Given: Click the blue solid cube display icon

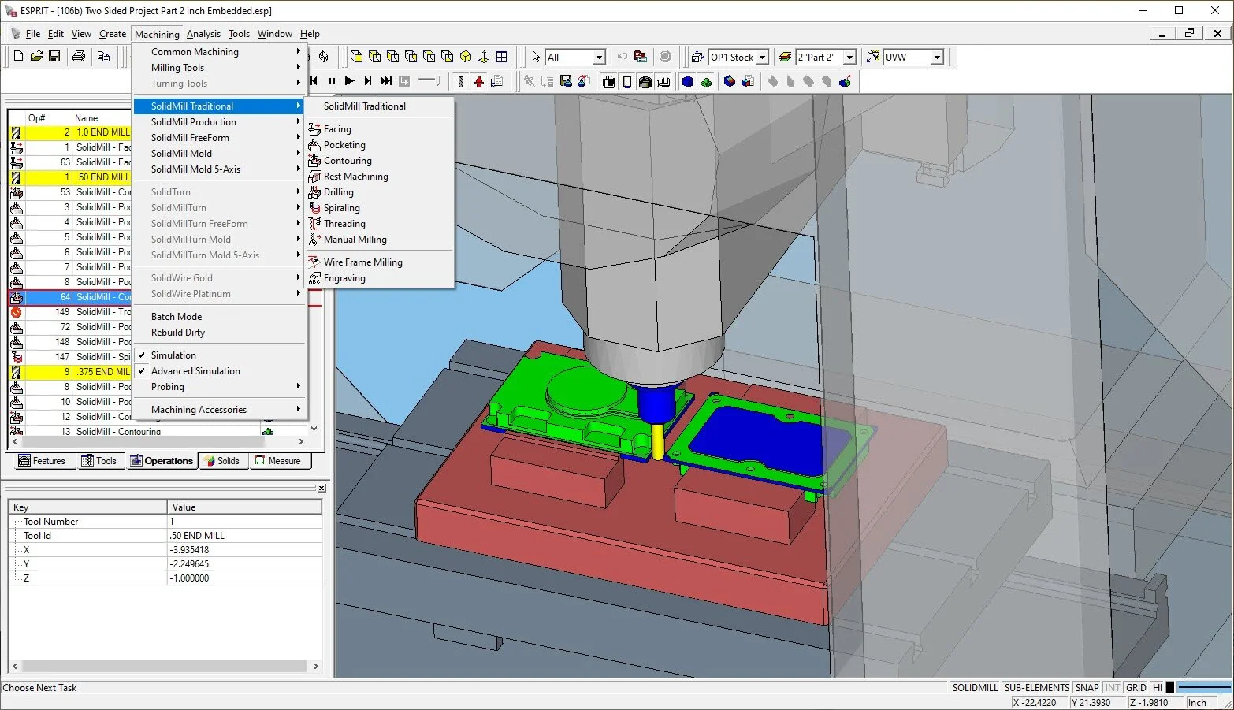Looking at the screenshot, I should 688,81.
